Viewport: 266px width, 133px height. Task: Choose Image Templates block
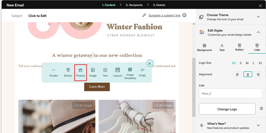130,73
